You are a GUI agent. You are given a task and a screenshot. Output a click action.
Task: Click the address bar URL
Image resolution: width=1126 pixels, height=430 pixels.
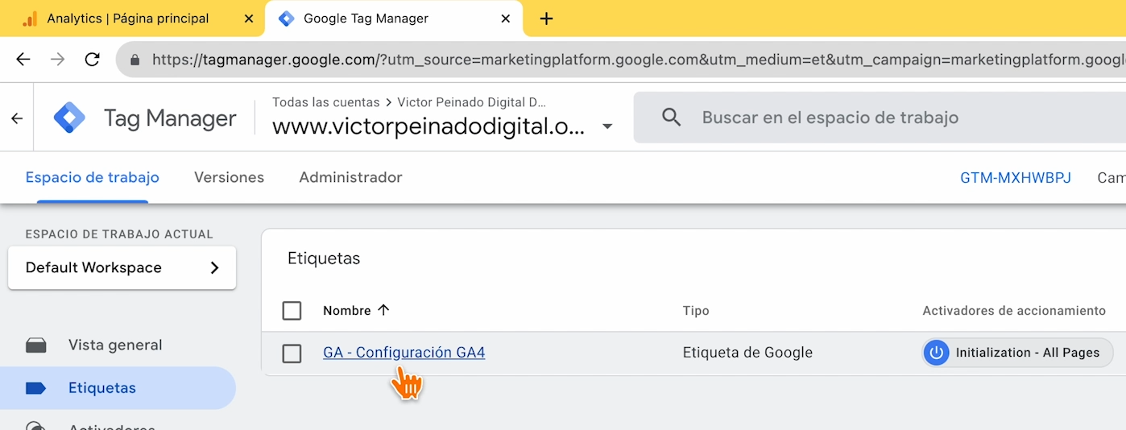pos(638,60)
